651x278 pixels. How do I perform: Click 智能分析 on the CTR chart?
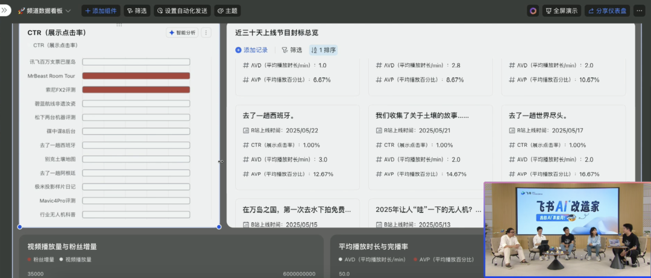click(x=182, y=32)
